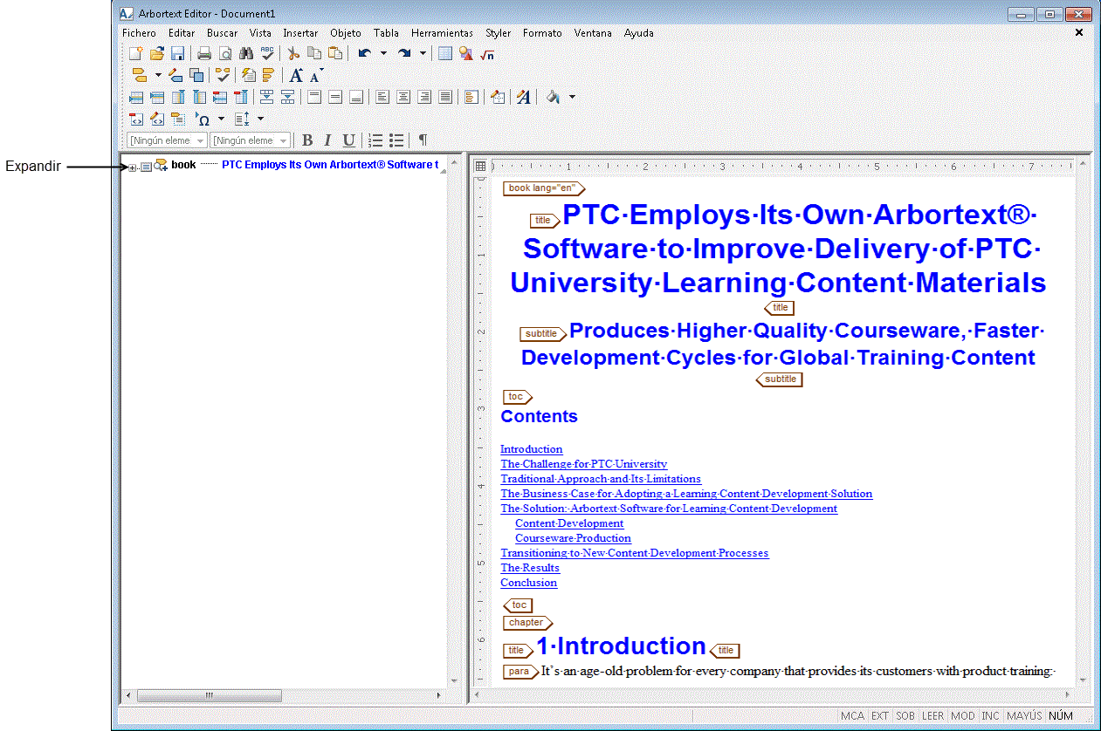1101x731 pixels.
Task: Click the book lang="en" opening tag
Action: (x=544, y=188)
